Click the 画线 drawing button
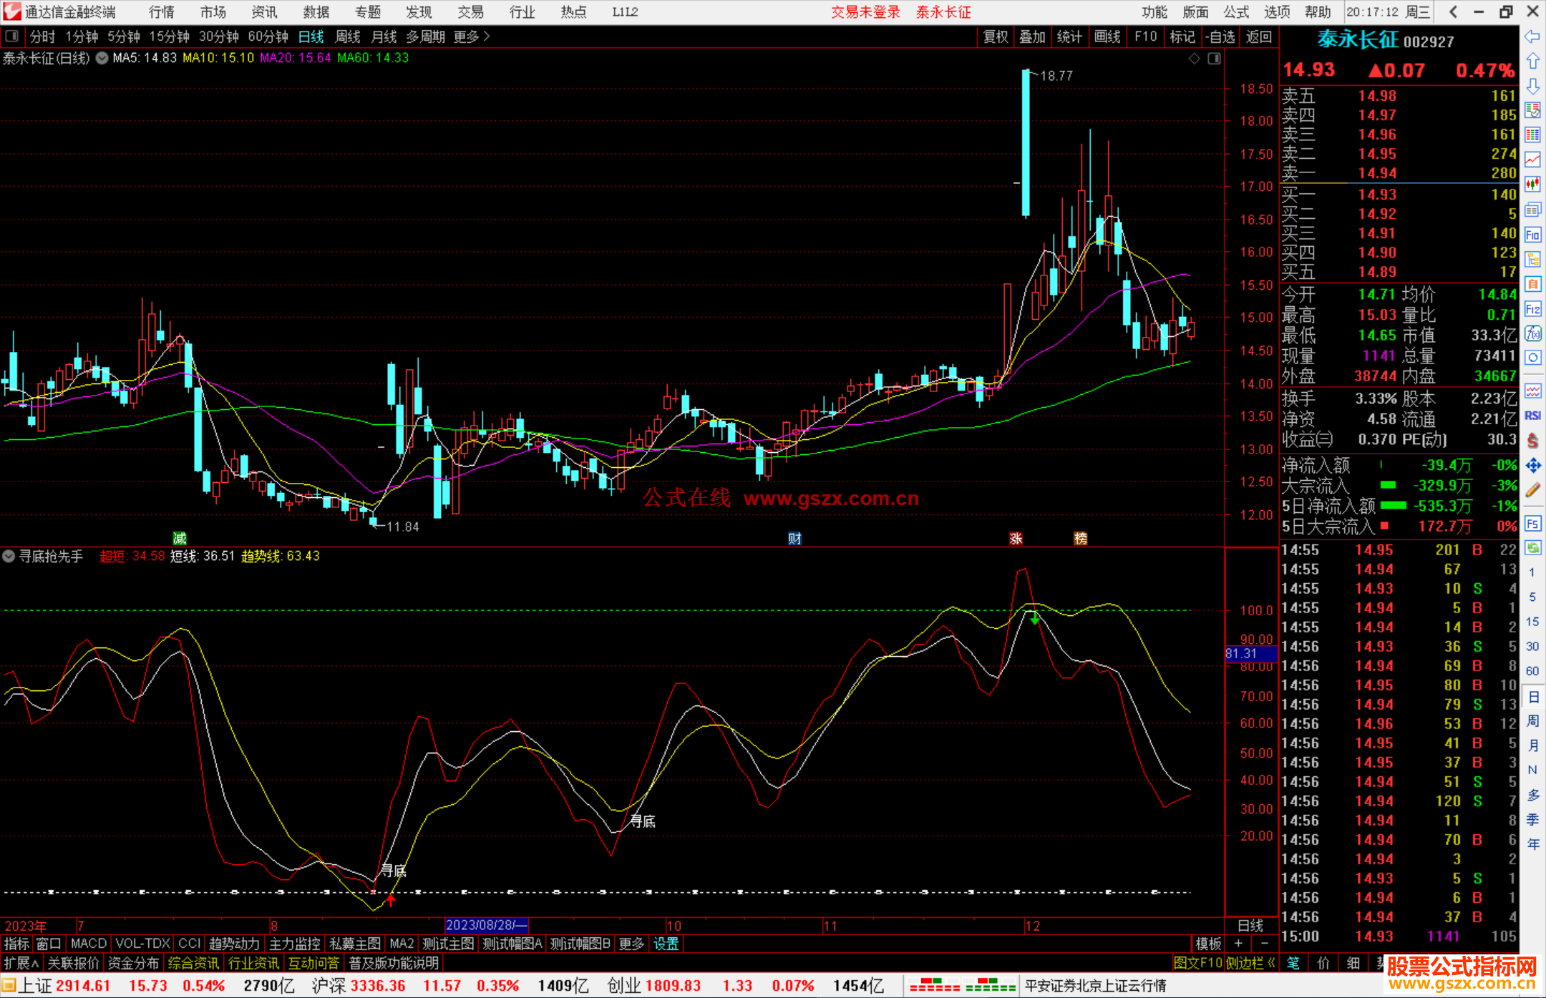 pos(1107,36)
